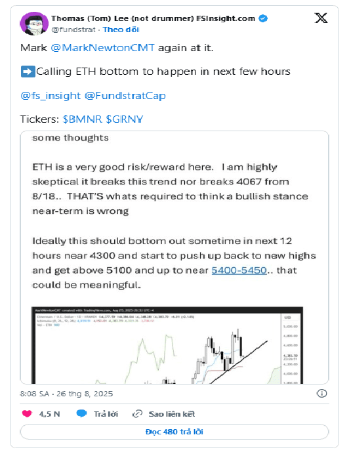349x458 pixels.
Task: Open the tweet info circle icon
Action: tap(321, 394)
